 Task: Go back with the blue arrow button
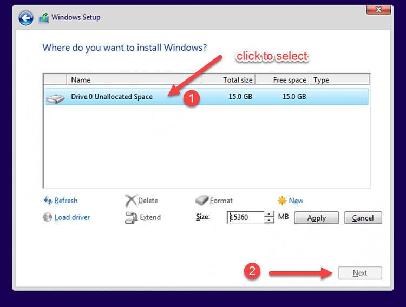pyautogui.click(x=25, y=18)
